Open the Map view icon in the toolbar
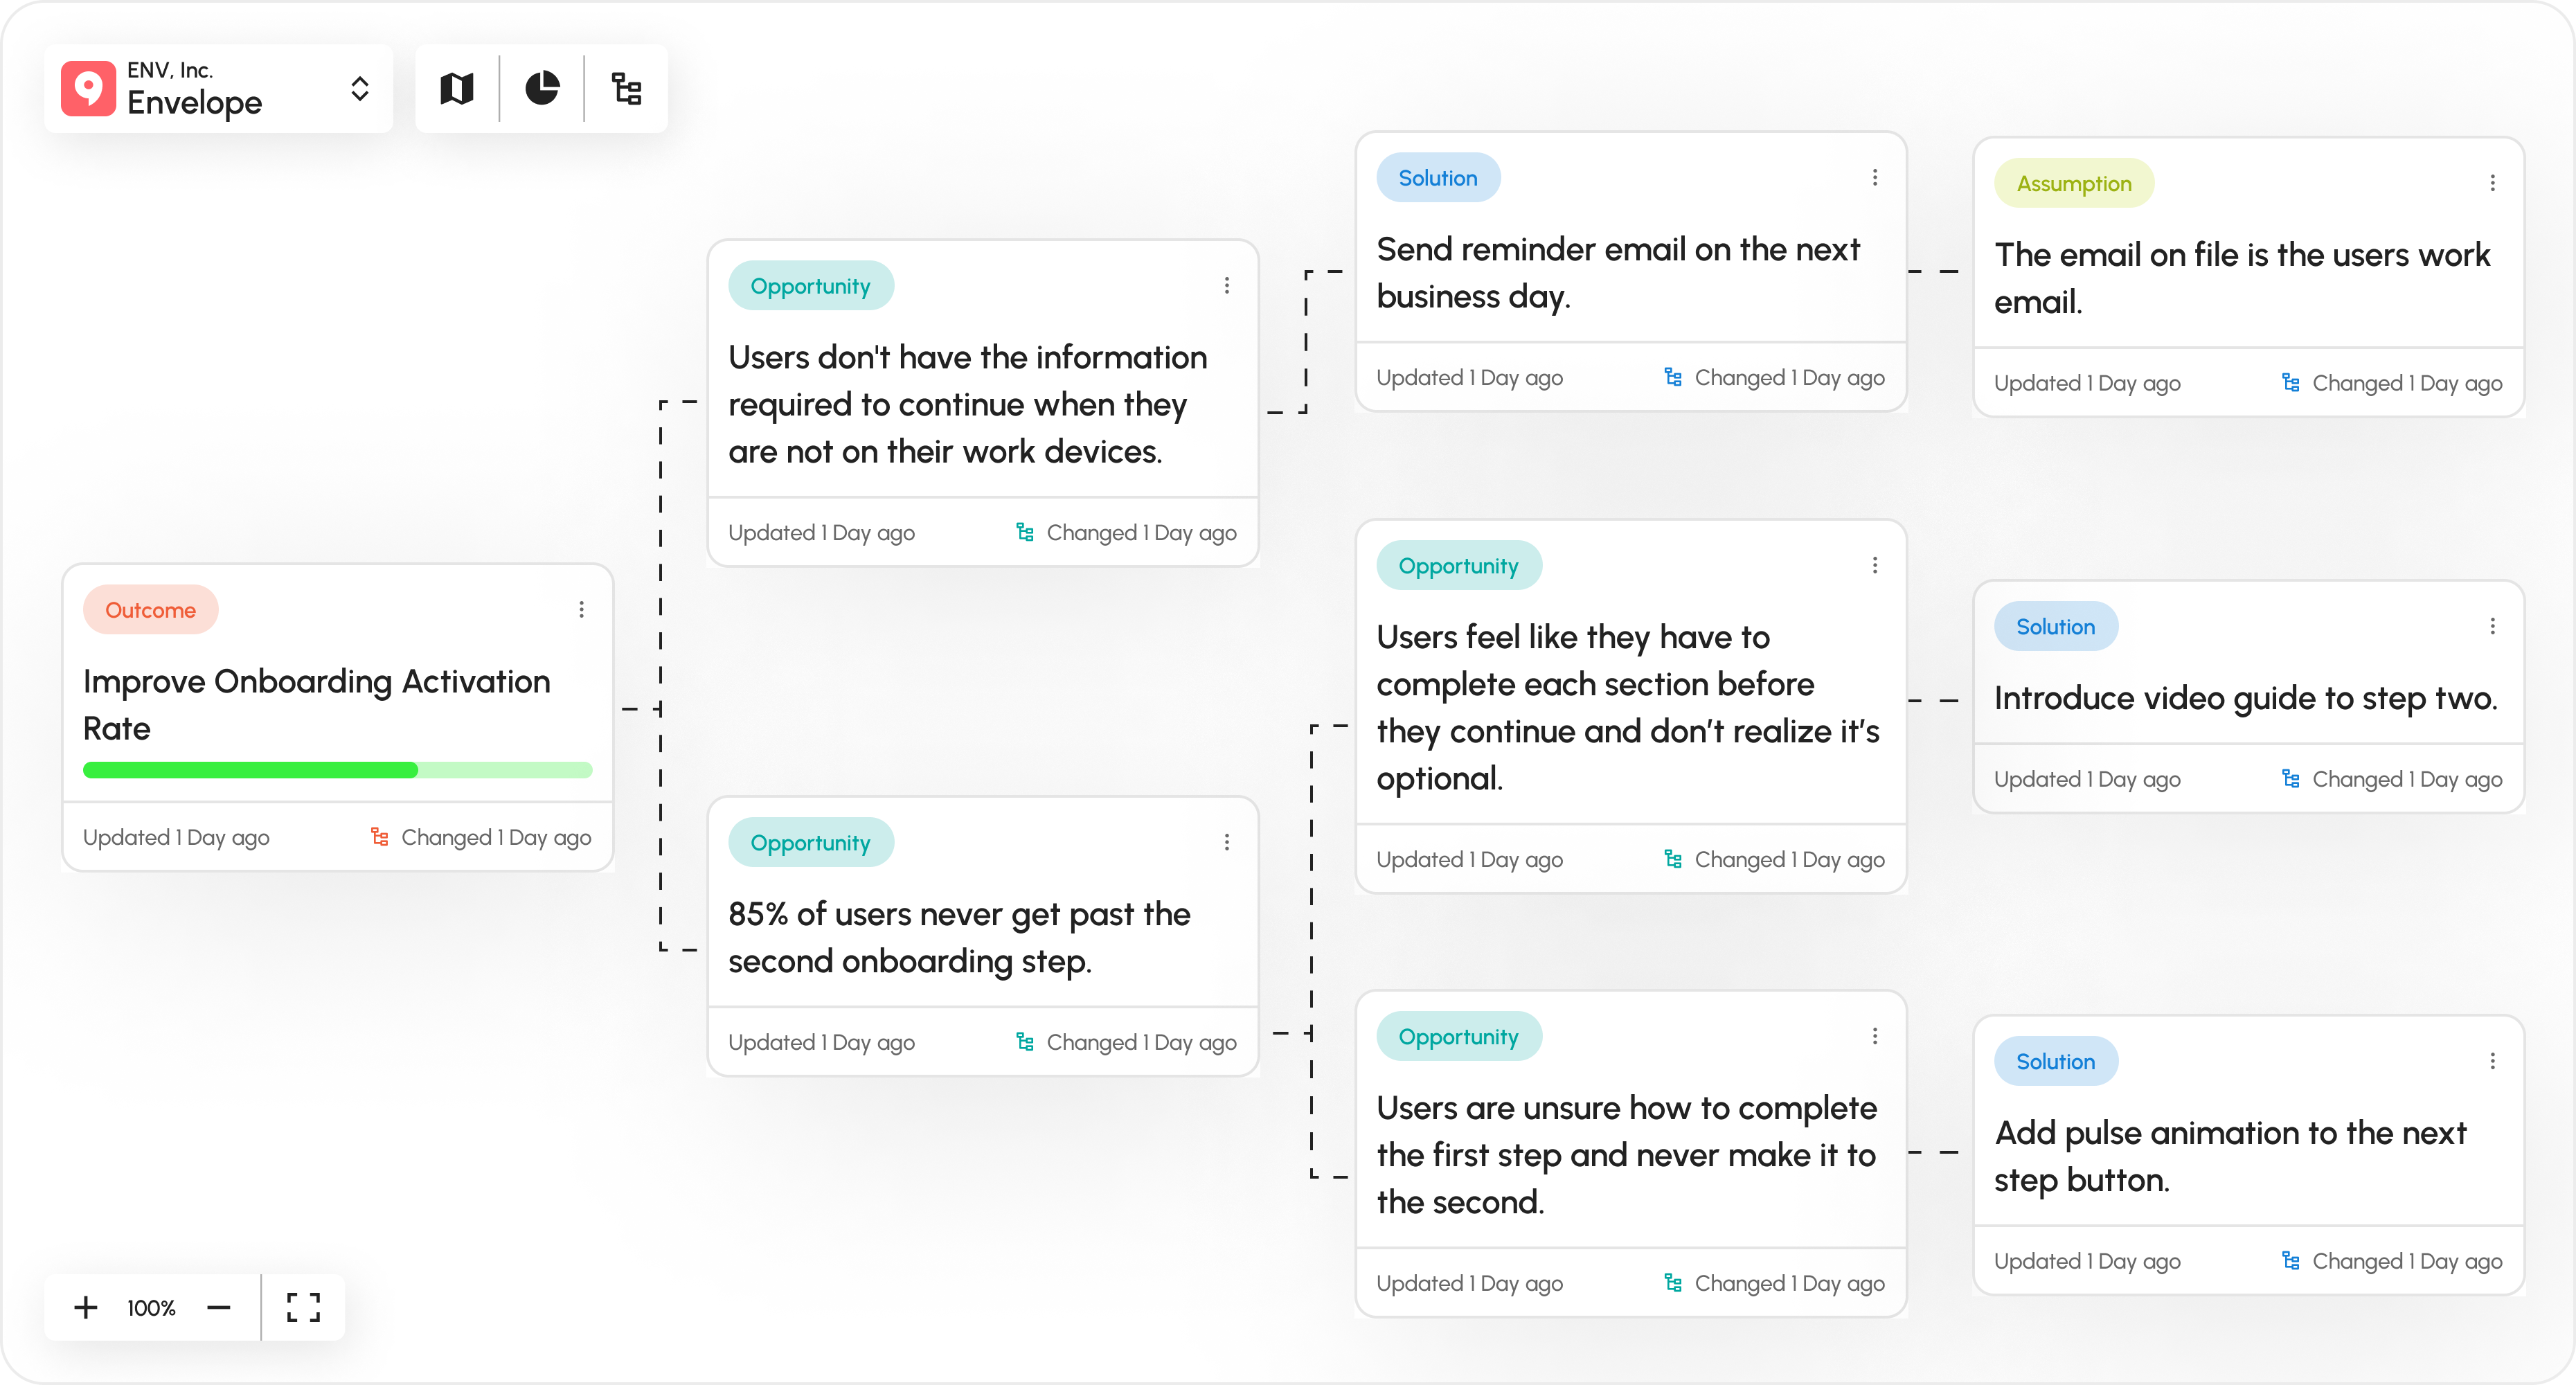2576x1385 pixels. [x=456, y=89]
